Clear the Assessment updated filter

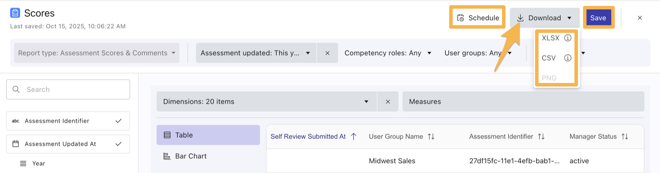point(327,53)
